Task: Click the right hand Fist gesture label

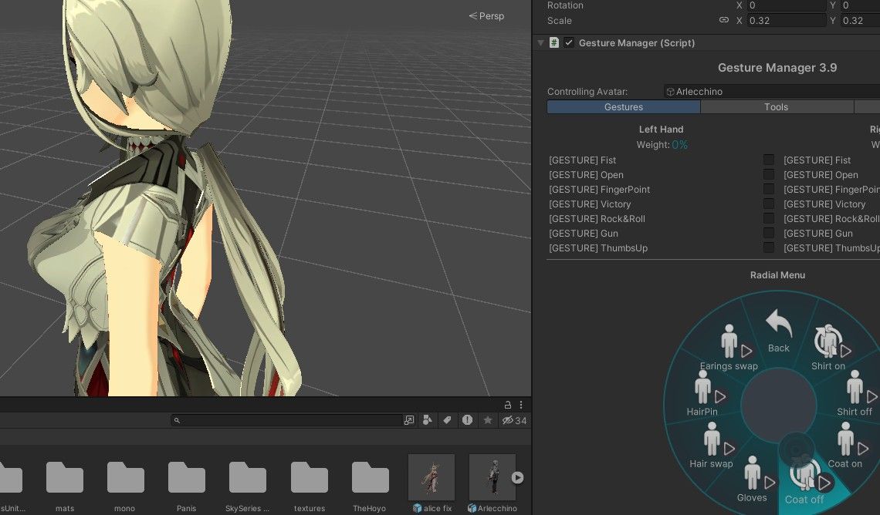Action: coord(817,160)
